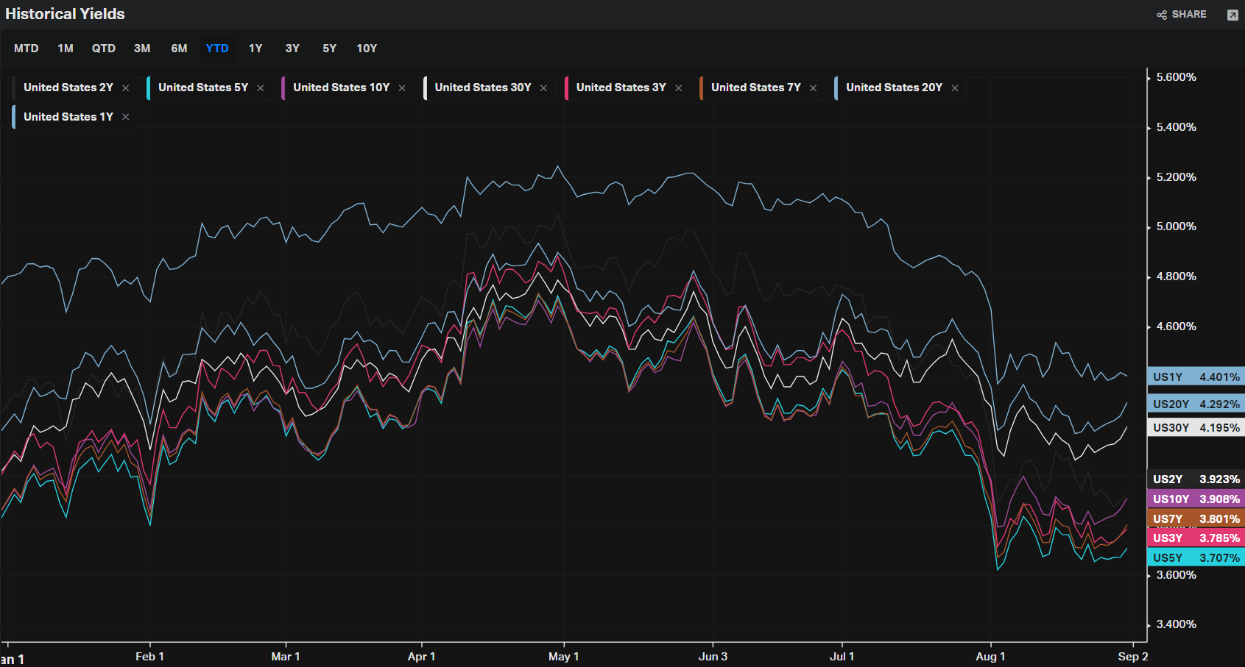Screen dimensions: 1245x667
Task: Select the 5Y time range tab
Action: coord(329,49)
